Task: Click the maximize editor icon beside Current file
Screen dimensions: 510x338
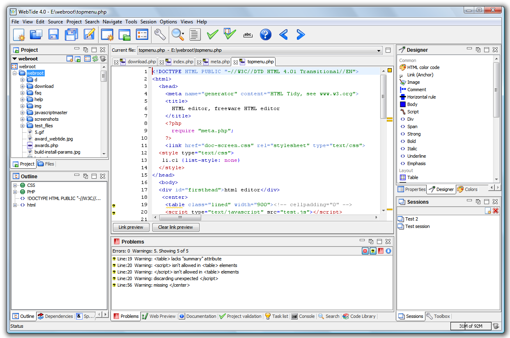Action: coord(388,51)
